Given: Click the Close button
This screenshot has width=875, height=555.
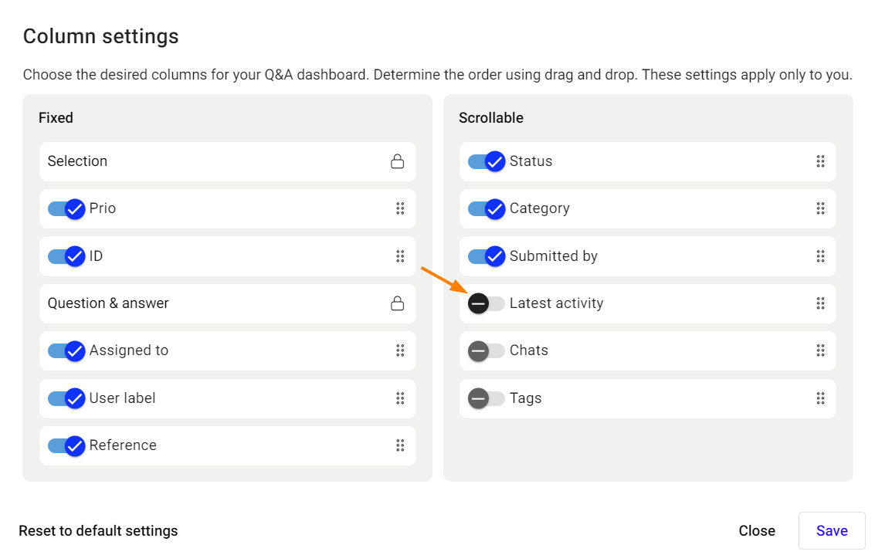Looking at the screenshot, I should coord(757,530).
